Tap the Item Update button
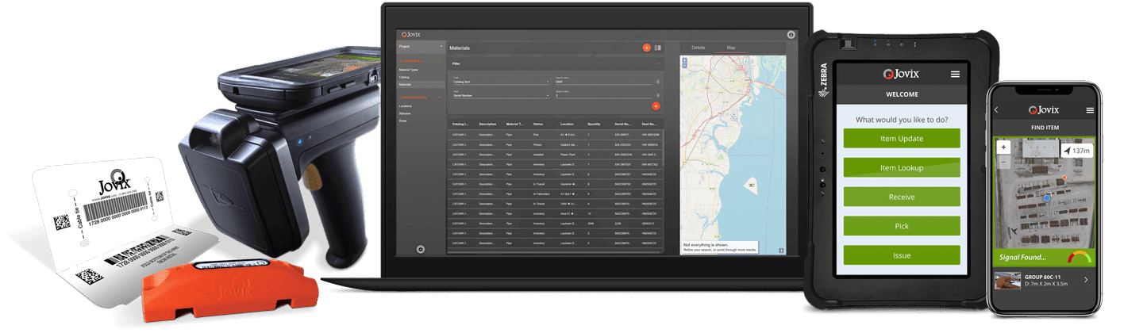 pyautogui.click(x=901, y=138)
